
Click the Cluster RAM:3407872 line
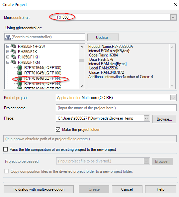coord(106,72)
